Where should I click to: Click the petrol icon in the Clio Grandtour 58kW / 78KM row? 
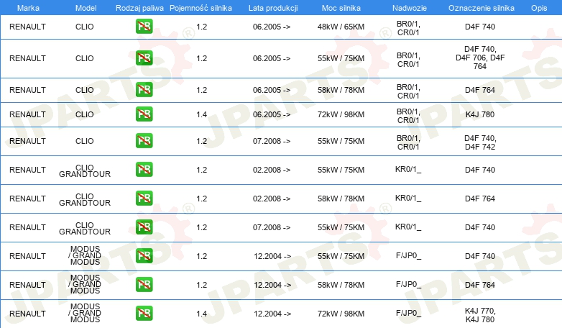144,198
